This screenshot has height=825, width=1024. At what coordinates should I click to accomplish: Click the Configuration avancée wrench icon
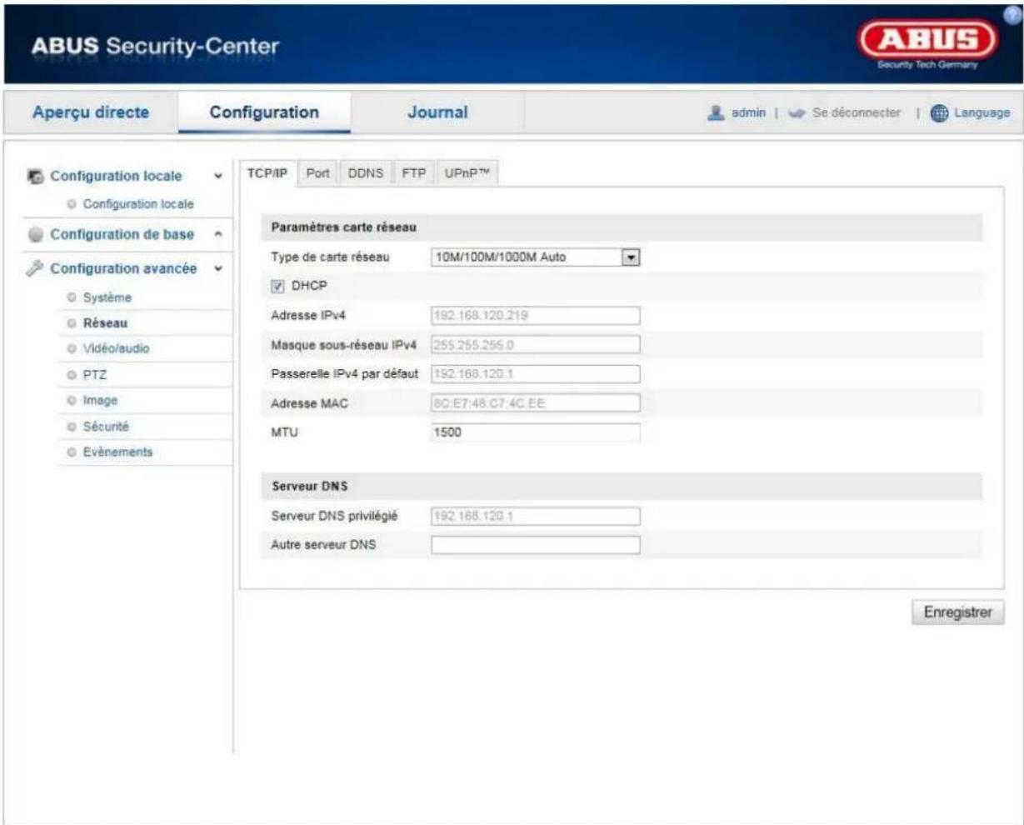[x=36, y=268]
